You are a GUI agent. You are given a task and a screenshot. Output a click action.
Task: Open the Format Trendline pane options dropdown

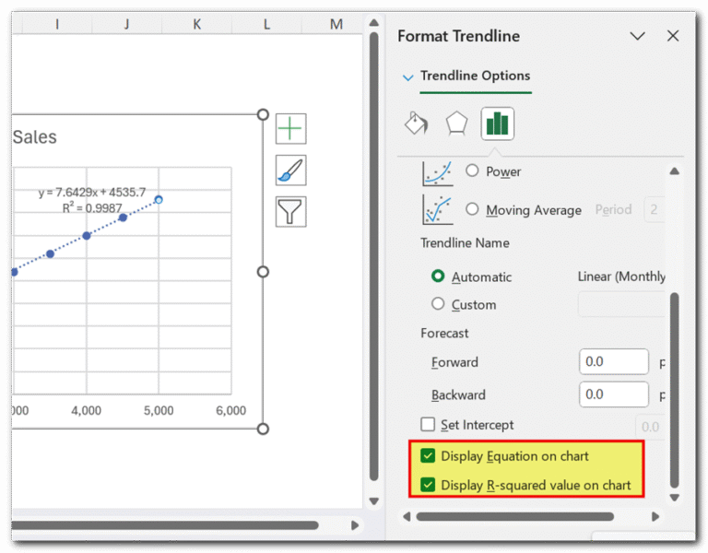click(x=637, y=36)
